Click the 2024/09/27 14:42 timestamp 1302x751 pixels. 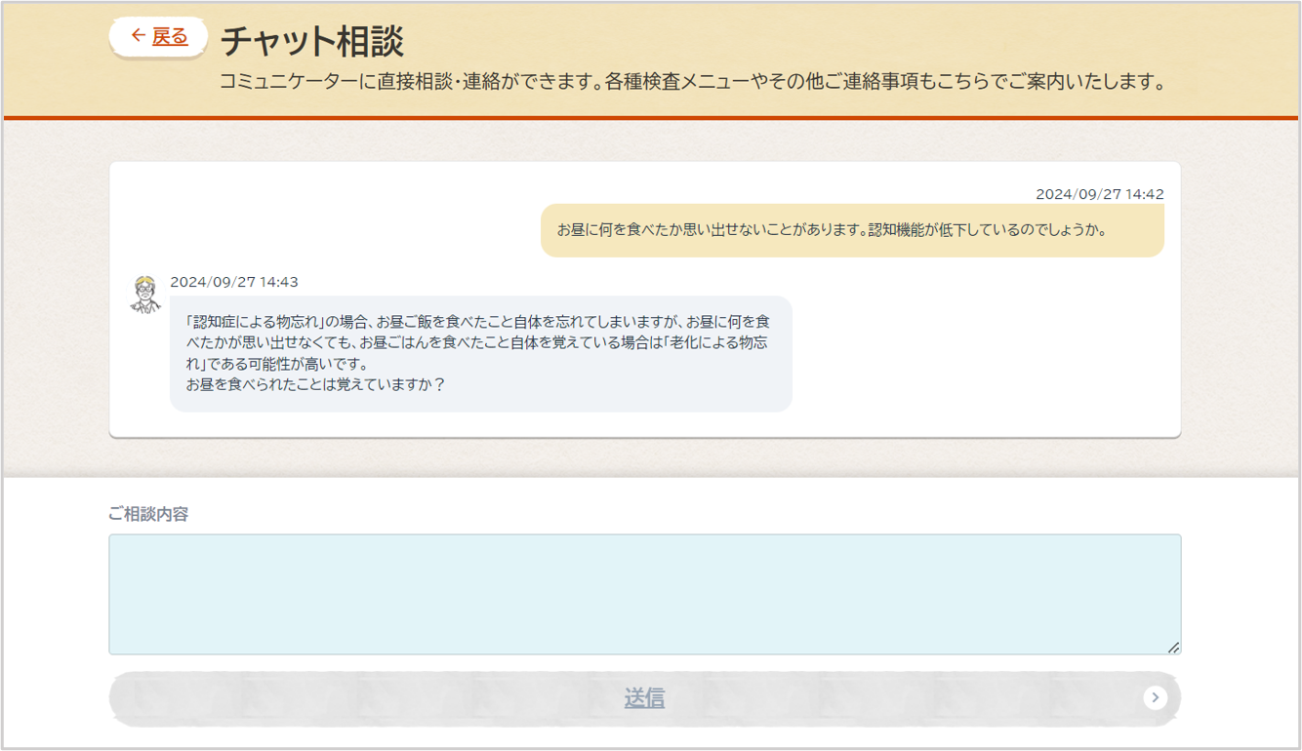click(x=1099, y=194)
